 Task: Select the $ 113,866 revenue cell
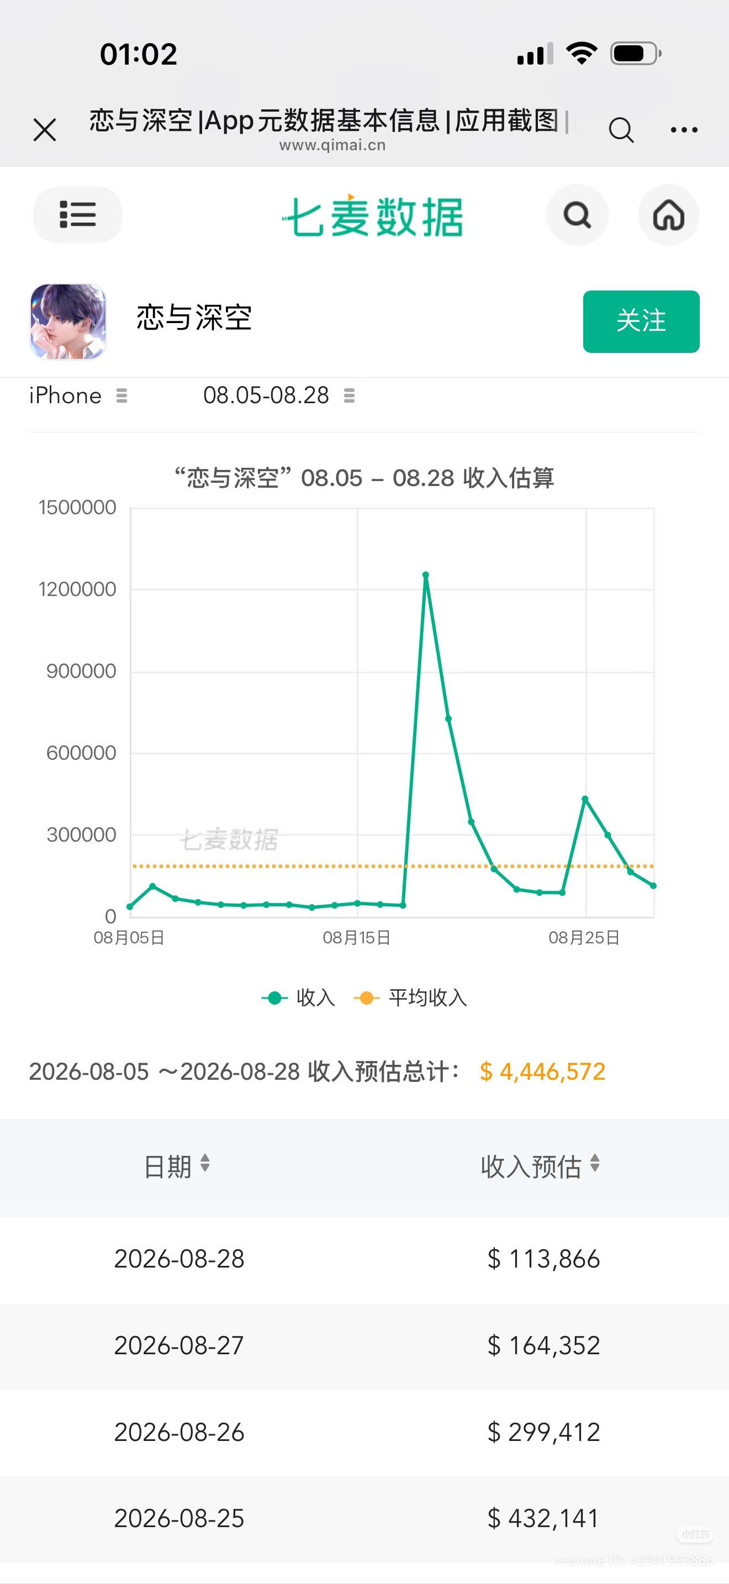[543, 1259]
